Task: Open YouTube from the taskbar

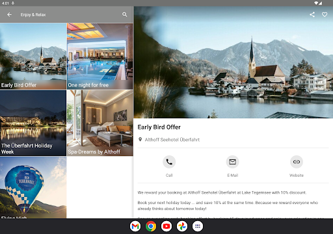Action: [x=166, y=226]
